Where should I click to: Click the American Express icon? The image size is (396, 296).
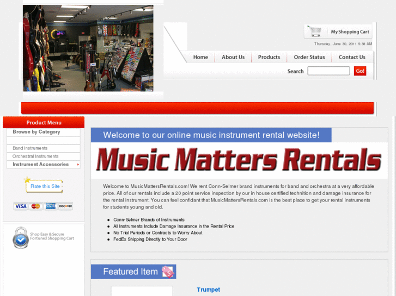click(51, 206)
